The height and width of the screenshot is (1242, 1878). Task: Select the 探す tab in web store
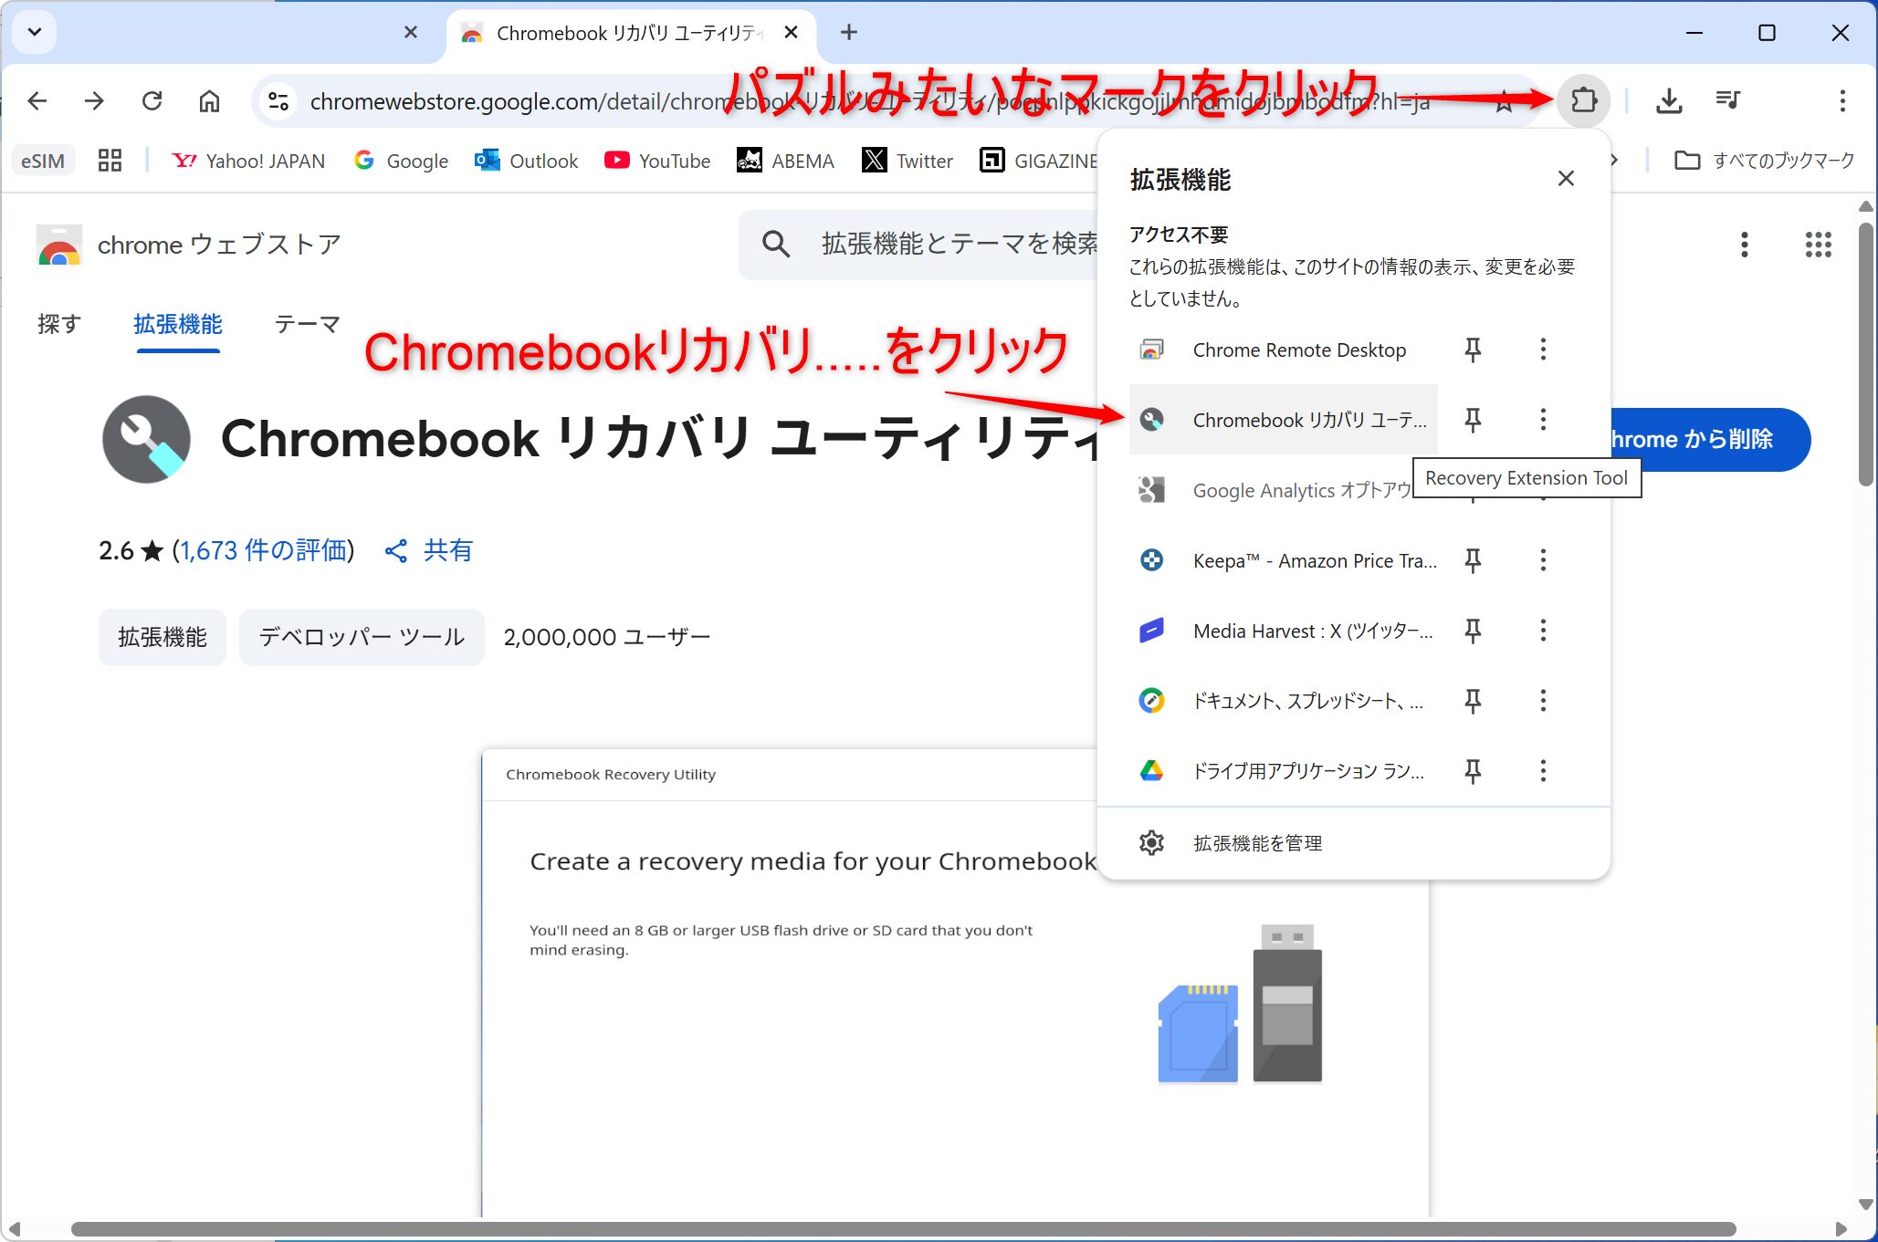tap(59, 324)
